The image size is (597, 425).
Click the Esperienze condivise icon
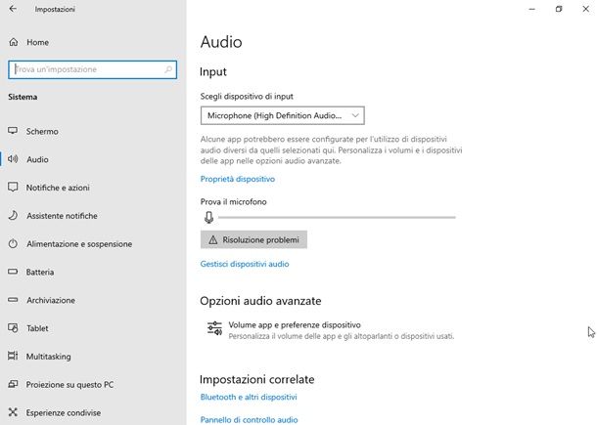(13, 412)
